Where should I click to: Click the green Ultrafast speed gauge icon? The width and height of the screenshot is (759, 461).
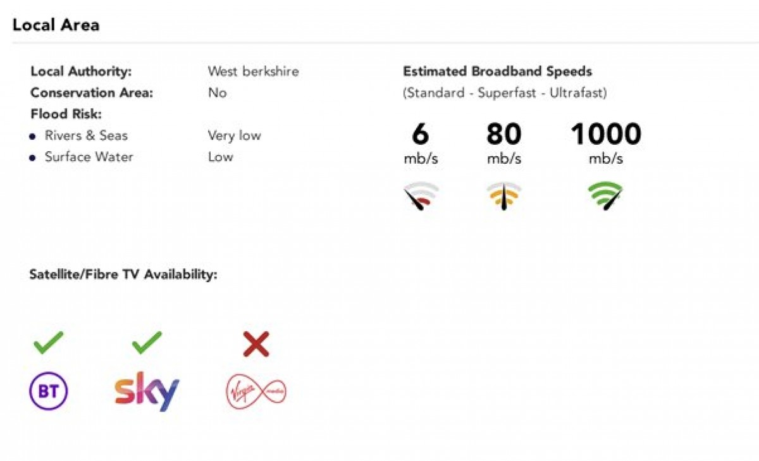605,196
